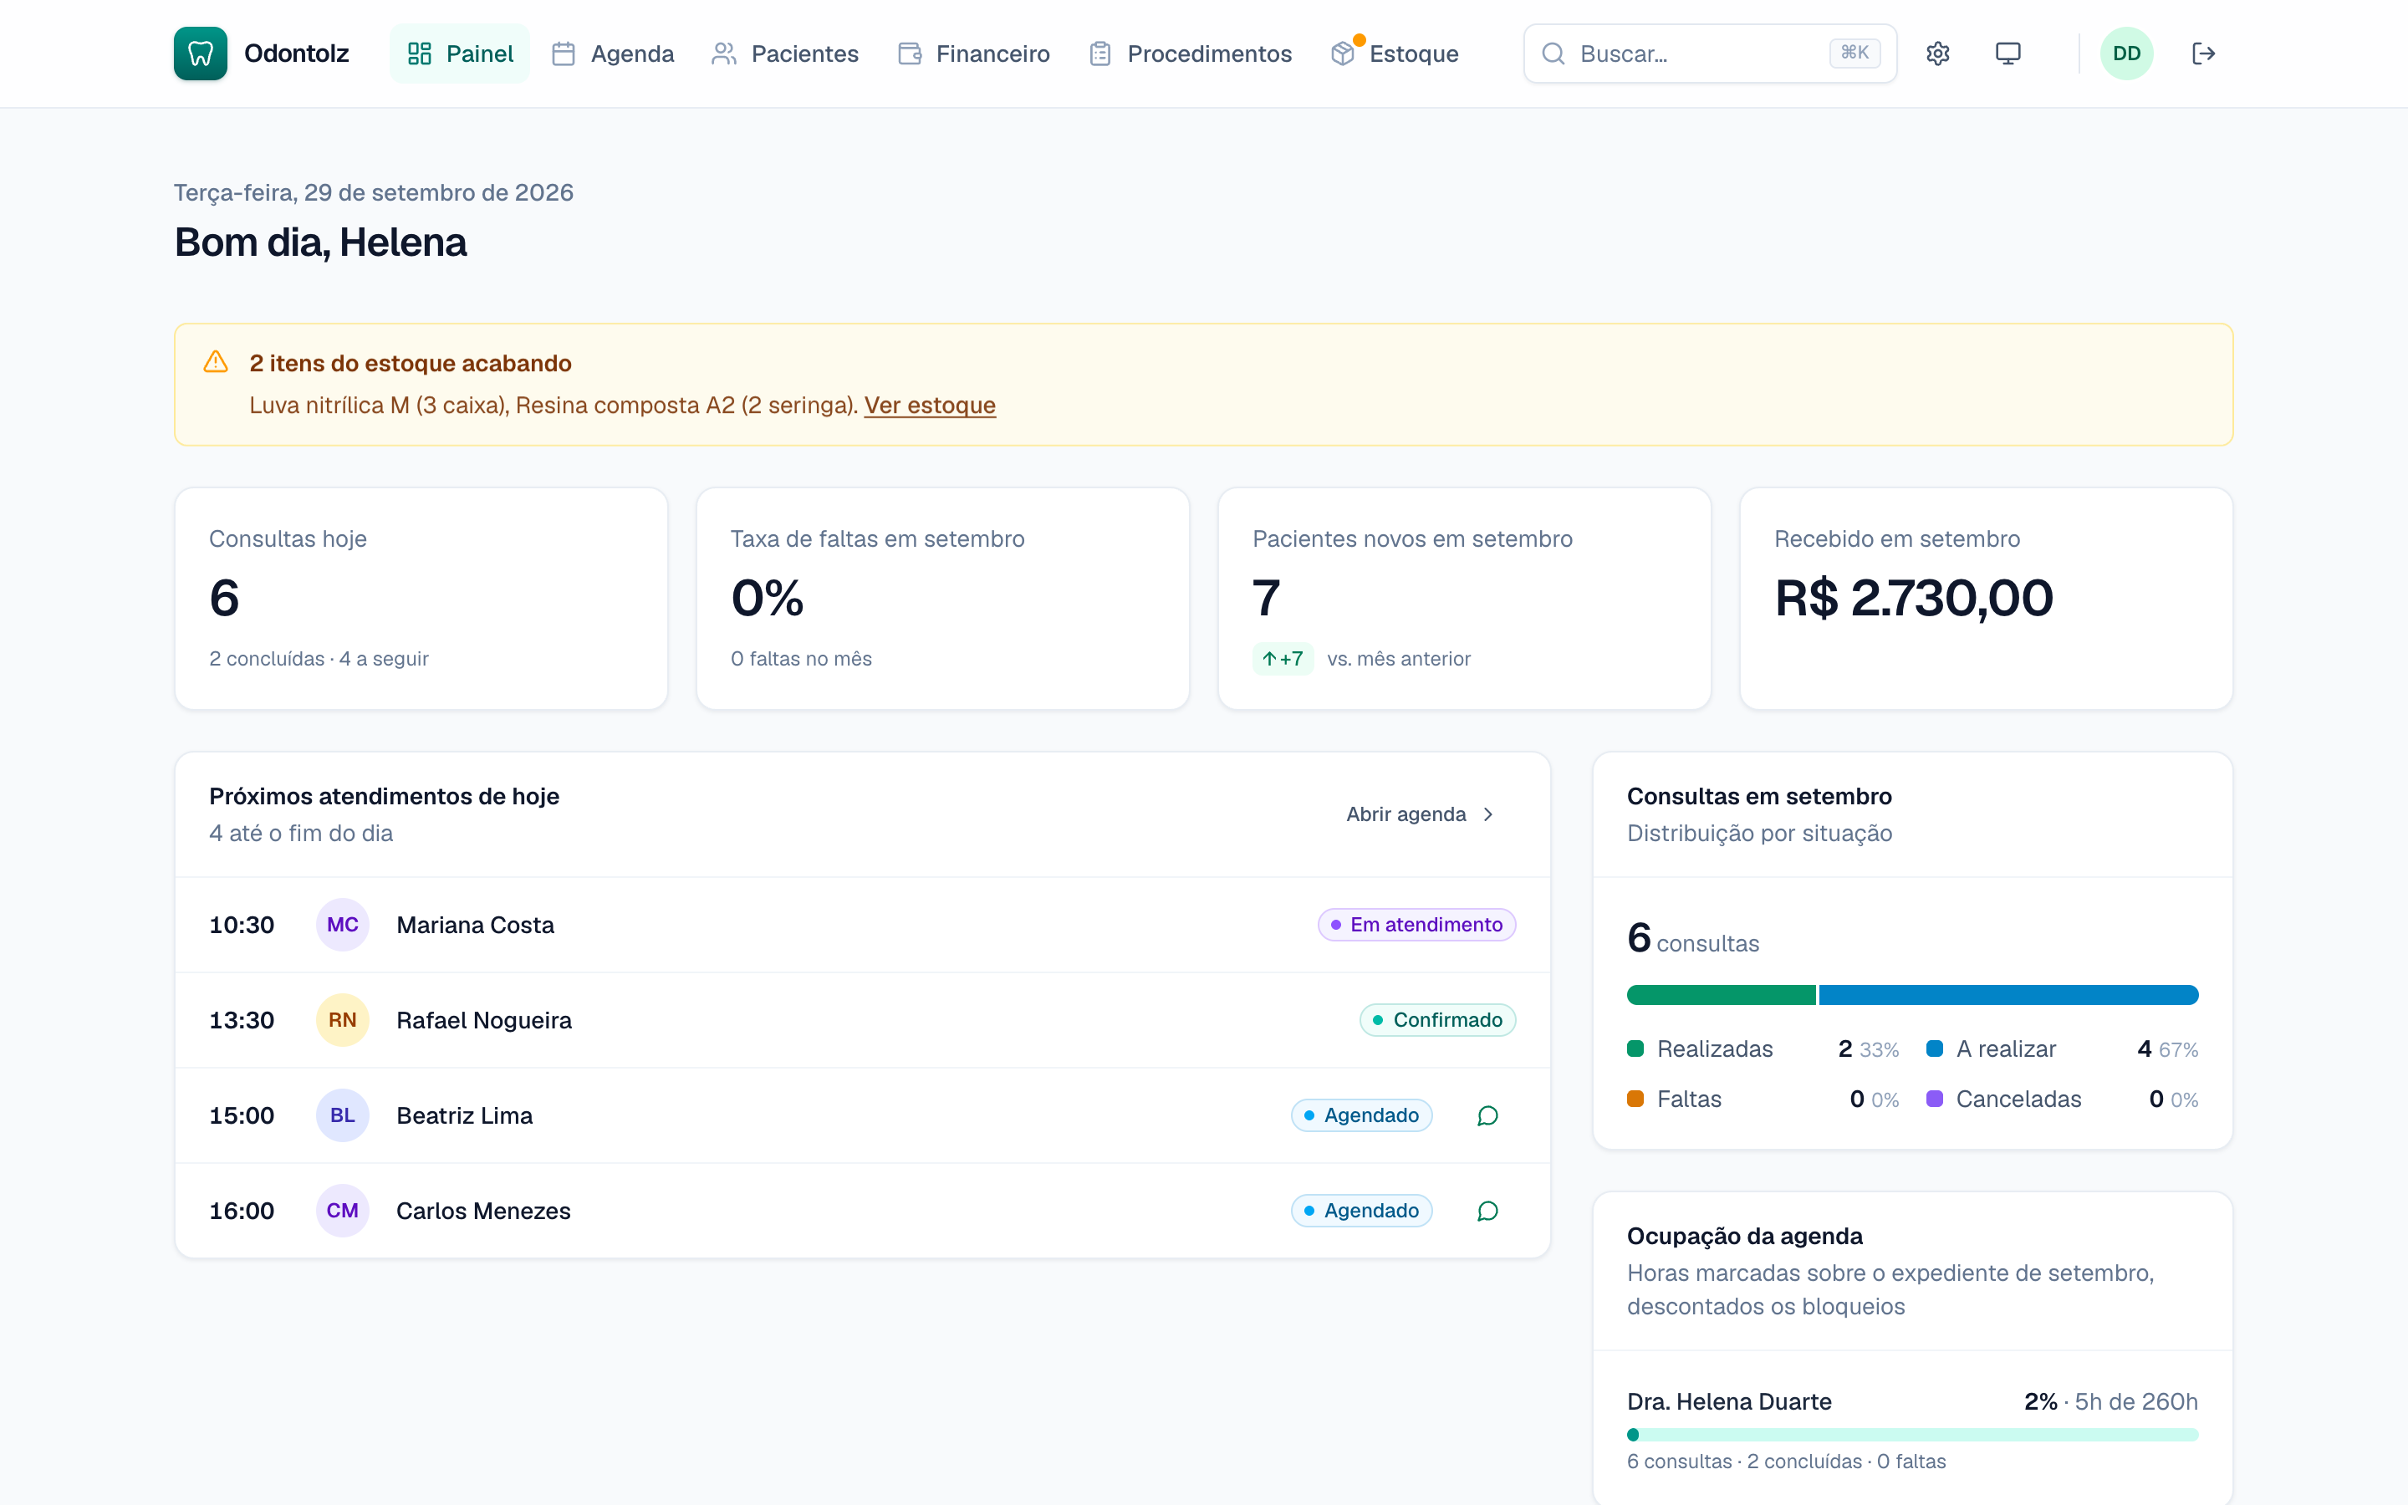
Task: Follow the Ver estoque link
Action: [x=930, y=406]
